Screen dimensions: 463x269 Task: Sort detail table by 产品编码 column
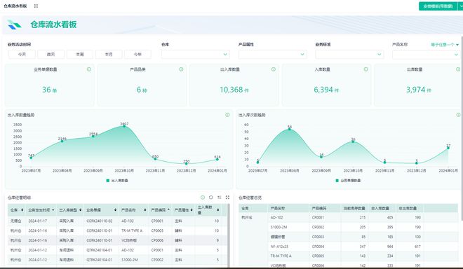tap(168, 209)
